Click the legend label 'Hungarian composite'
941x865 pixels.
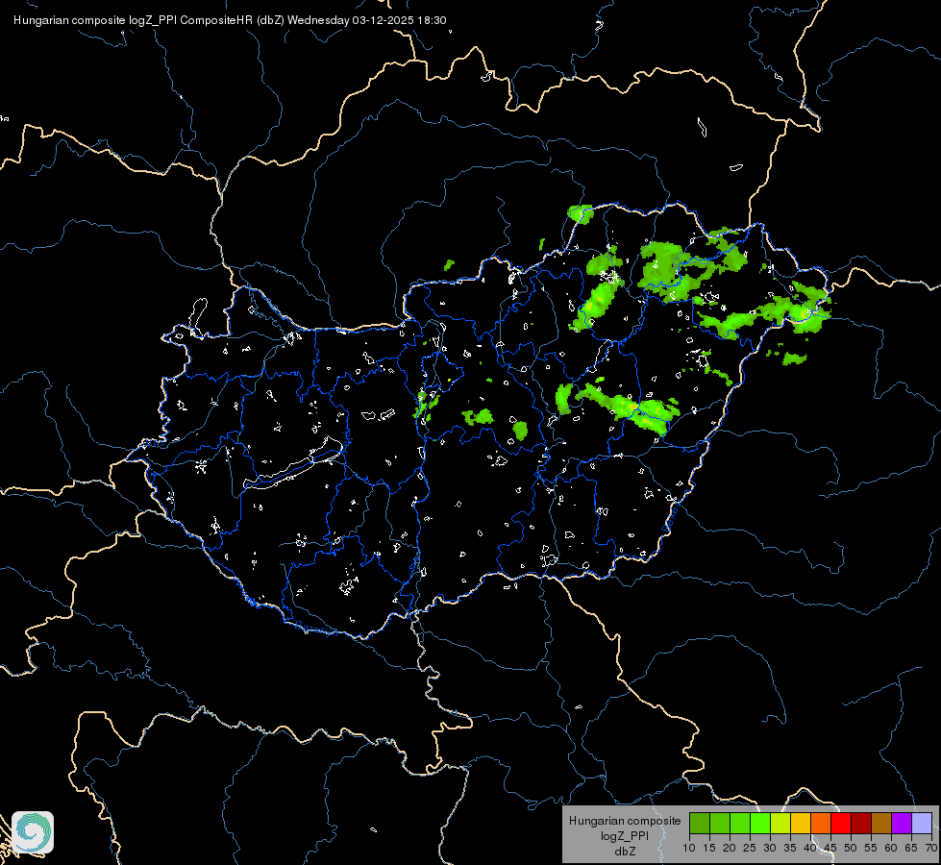pyautogui.click(x=625, y=821)
